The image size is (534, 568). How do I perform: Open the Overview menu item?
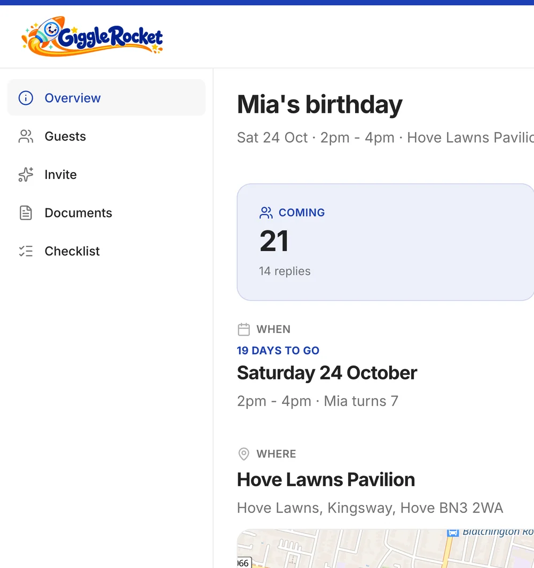pos(106,98)
